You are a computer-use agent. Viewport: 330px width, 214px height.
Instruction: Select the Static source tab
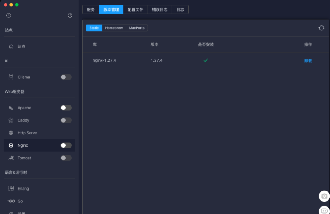(x=94, y=28)
